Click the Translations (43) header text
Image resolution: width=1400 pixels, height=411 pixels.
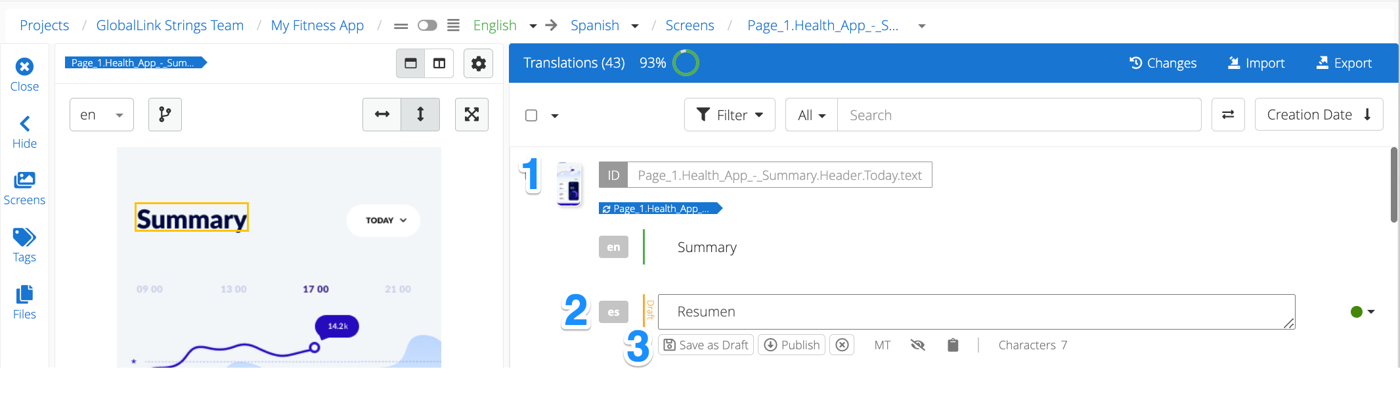[x=574, y=63]
